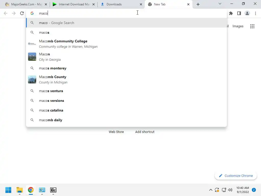
Task: Open the Images link
Action: 238,26
